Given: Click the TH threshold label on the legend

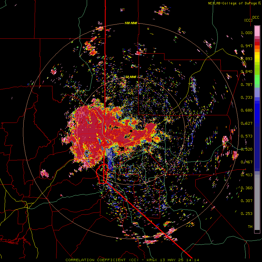Looking at the screenshot, I should tap(250, 227).
